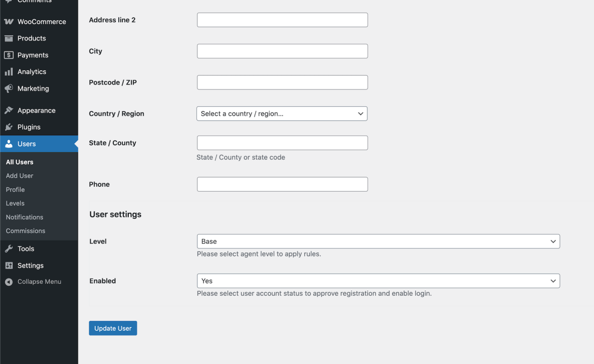Collapse the admin sidebar menu
The image size is (594, 364).
pyautogui.click(x=33, y=282)
